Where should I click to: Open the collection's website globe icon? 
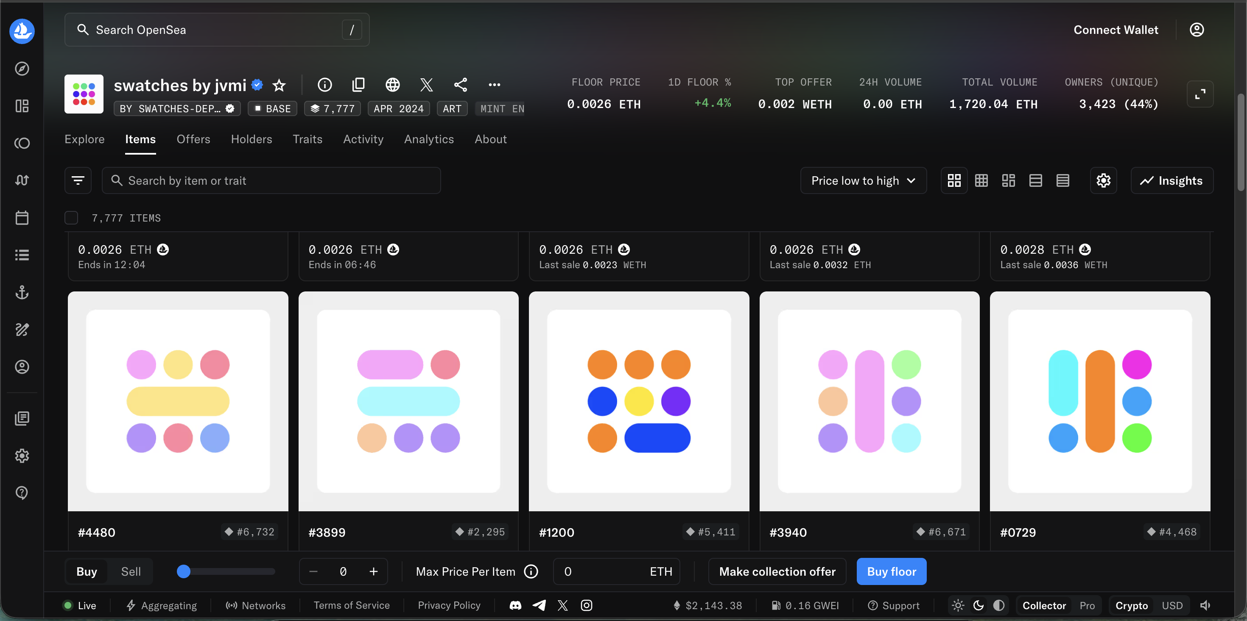pyautogui.click(x=392, y=85)
